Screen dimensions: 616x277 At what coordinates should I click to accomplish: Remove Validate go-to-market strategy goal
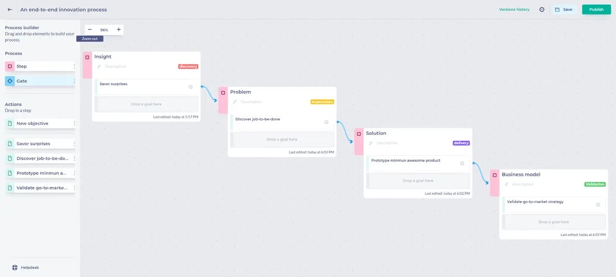[x=598, y=205]
